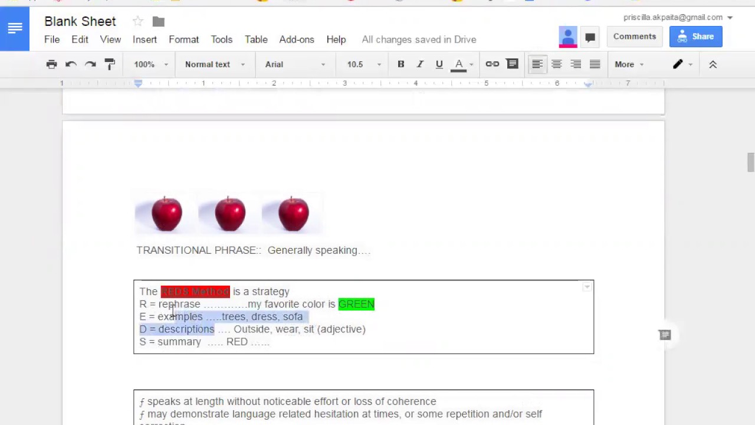The width and height of the screenshot is (755, 425).
Task: Open the Table menu
Action: pyautogui.click(x=256, y=40)
